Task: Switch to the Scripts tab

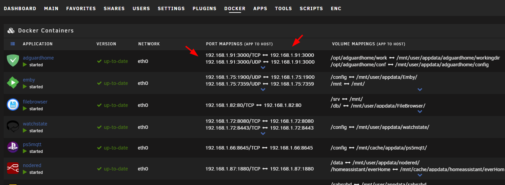Action: coord(311,8)
